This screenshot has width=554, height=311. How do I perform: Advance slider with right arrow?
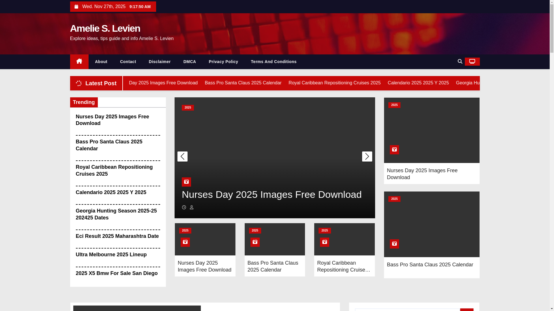click(367, 156)
